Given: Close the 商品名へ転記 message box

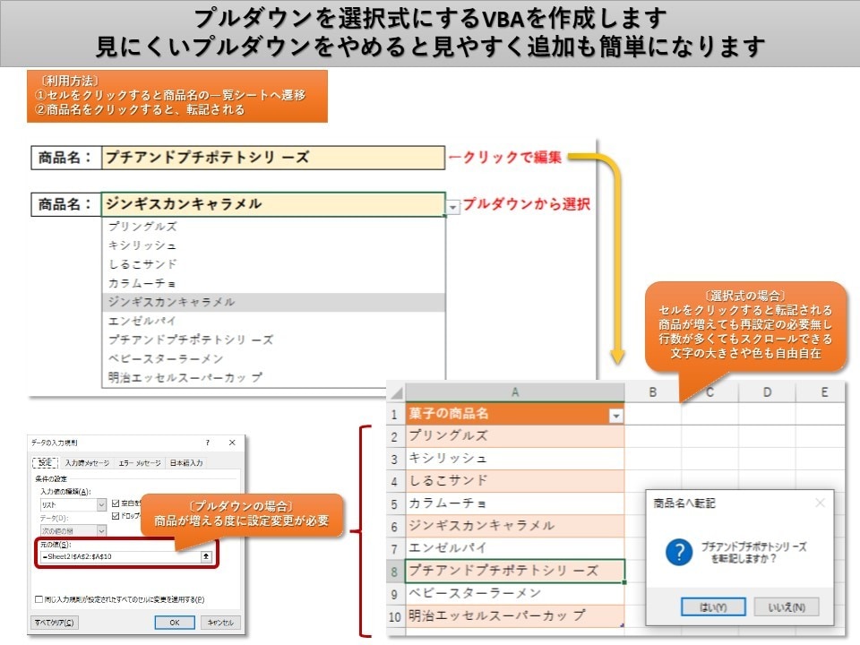Looking at the screenshot, I should (820, 503).
